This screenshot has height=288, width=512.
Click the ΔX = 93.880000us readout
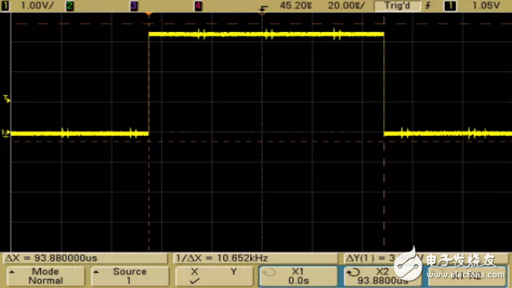pos(85,258)
